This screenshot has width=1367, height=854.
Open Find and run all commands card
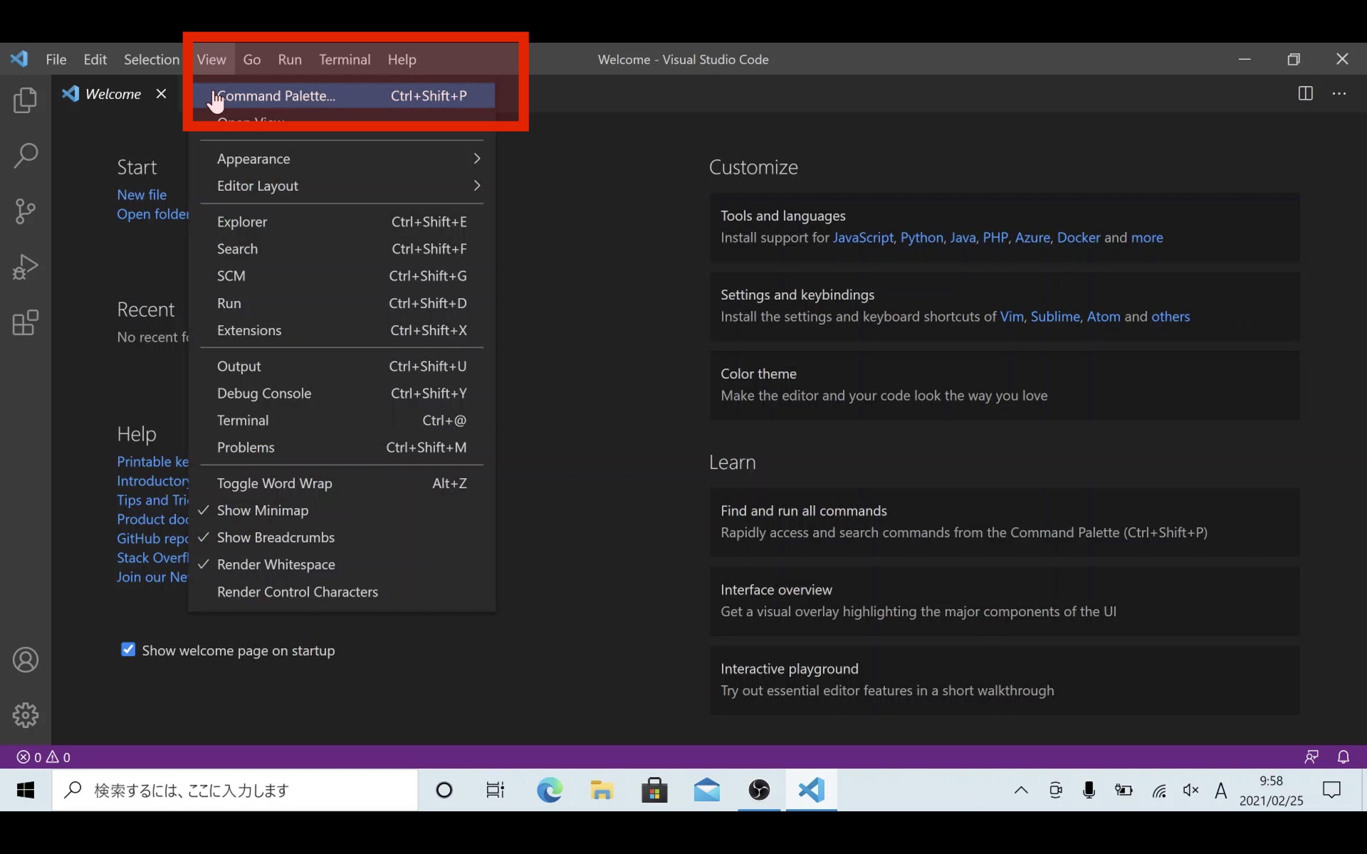pos(1004,522)
